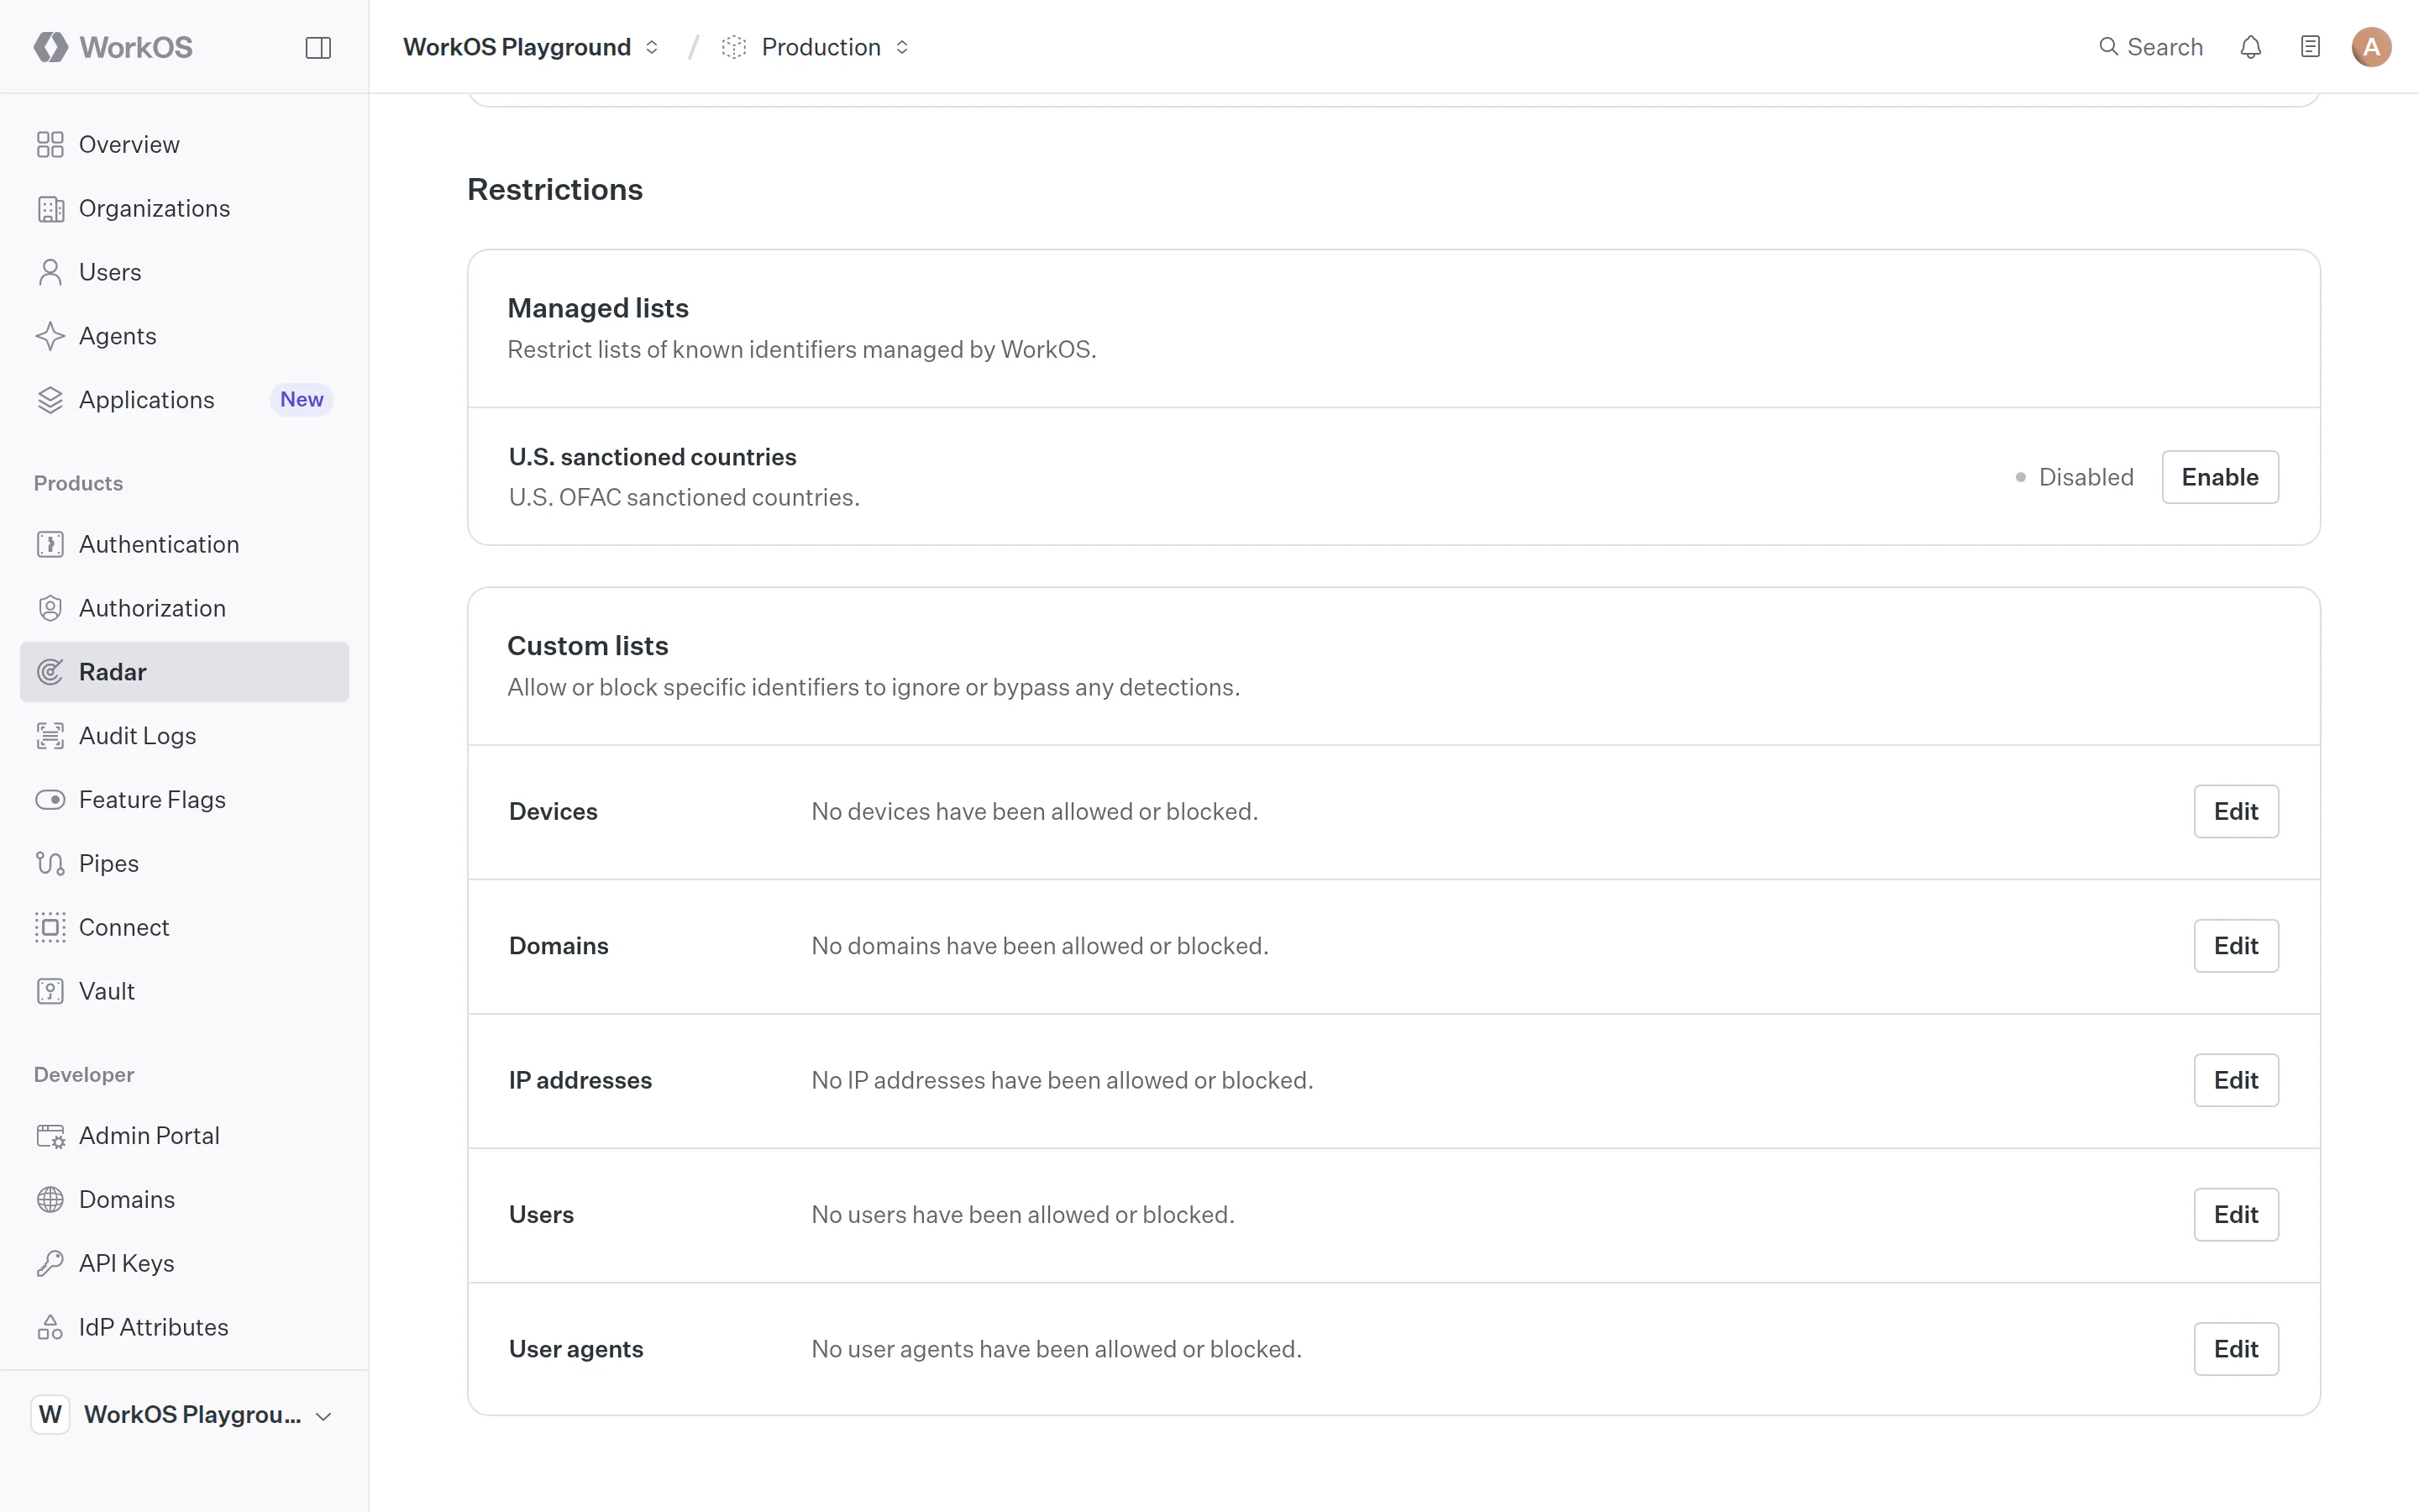The height and width of the screenshot is (1512, 2419).
Task: Click the New badge beside Applications
Action: click(x=302, y=399)
